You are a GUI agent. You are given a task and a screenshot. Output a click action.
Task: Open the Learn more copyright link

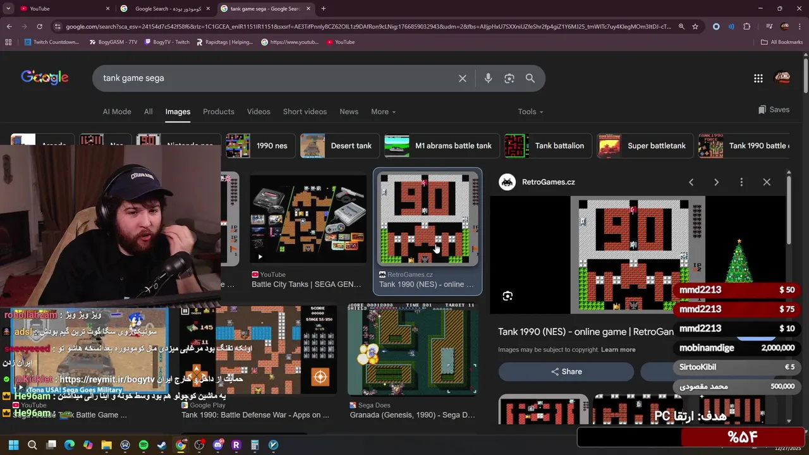click(x=618, y=349)
